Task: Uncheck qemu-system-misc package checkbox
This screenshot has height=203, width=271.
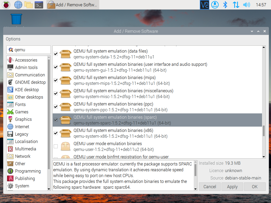Action: (56, 94)
